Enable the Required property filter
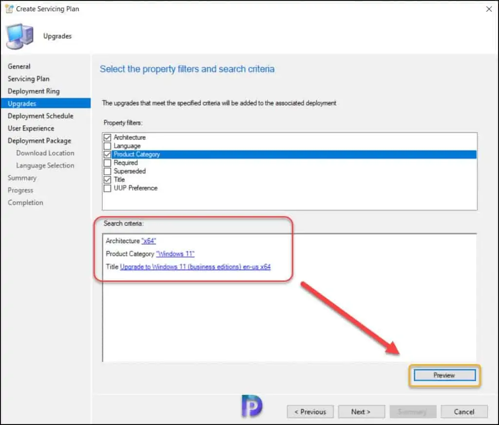 pos(107,163)
